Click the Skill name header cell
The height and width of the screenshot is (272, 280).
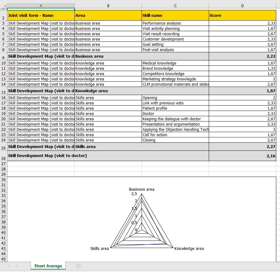[x=175, y=15]
